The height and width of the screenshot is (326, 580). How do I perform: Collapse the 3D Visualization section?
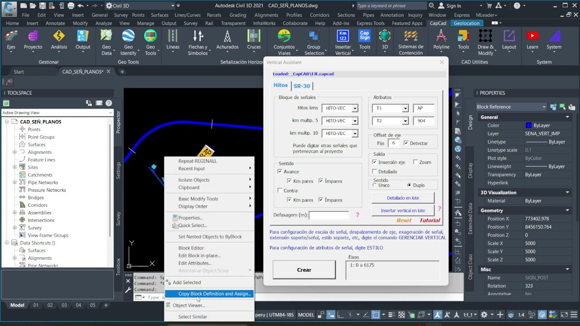(567, 192)
